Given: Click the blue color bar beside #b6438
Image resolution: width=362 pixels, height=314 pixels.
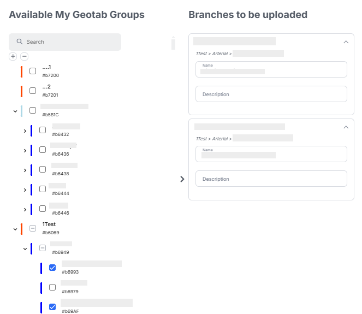Looking at the screenshot, I should tap(32, 170).
